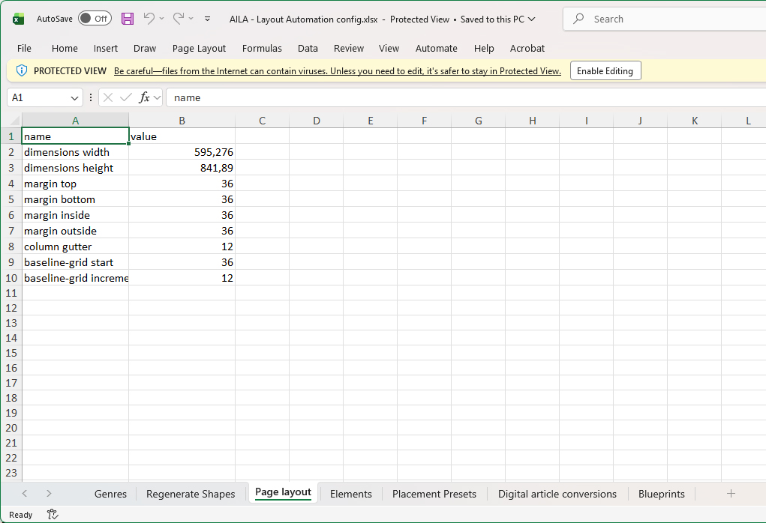
Task: Click the Undo arrow icon
Action: tap(149, 19)
